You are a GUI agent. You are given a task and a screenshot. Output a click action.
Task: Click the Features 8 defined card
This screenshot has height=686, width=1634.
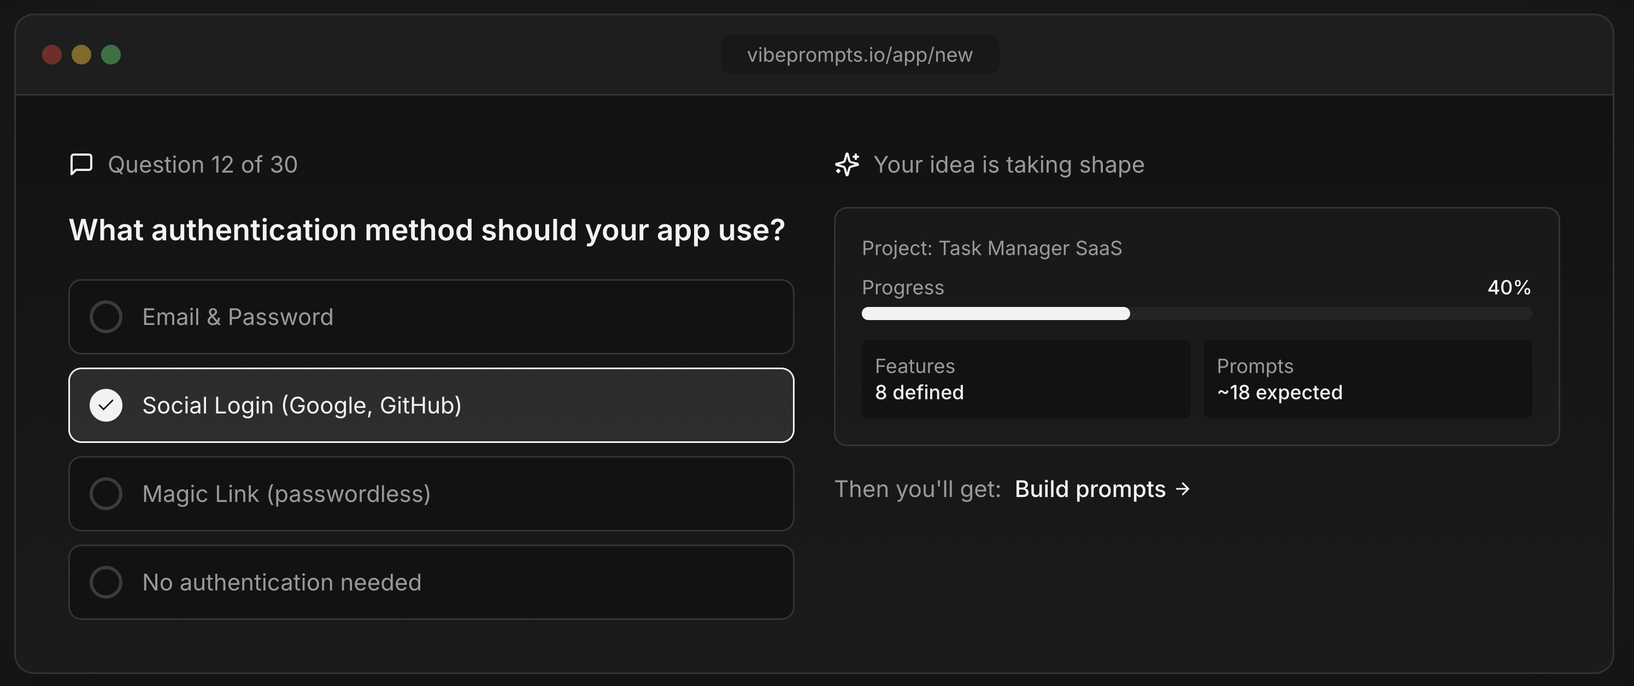pyautogui.click(x=1025, y=379)
